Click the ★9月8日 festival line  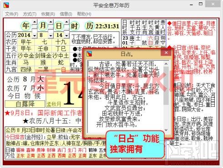(44, 113)
